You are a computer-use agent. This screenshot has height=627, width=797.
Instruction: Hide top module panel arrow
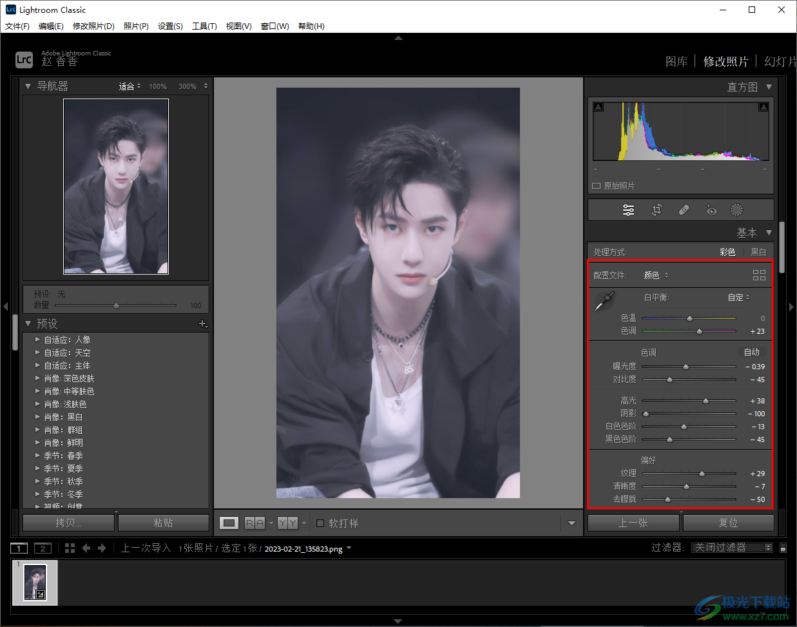coord(398,38)
